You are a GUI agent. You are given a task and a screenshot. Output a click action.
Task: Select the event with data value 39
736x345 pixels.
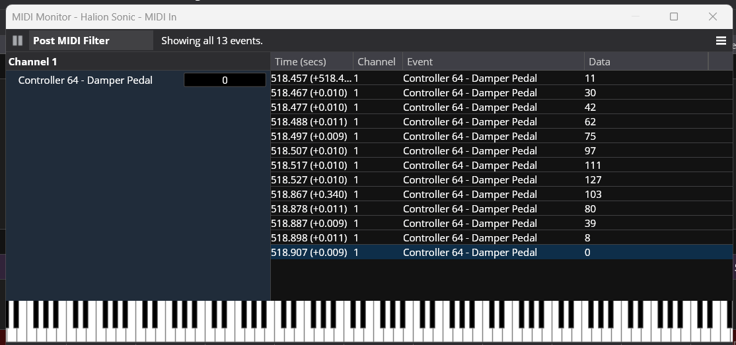coord(501,224)
